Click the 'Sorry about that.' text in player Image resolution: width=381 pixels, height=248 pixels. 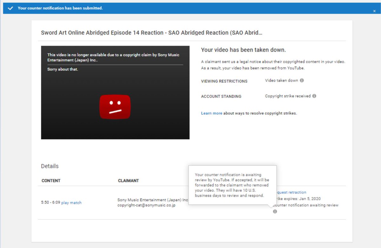tap(63, 69)
